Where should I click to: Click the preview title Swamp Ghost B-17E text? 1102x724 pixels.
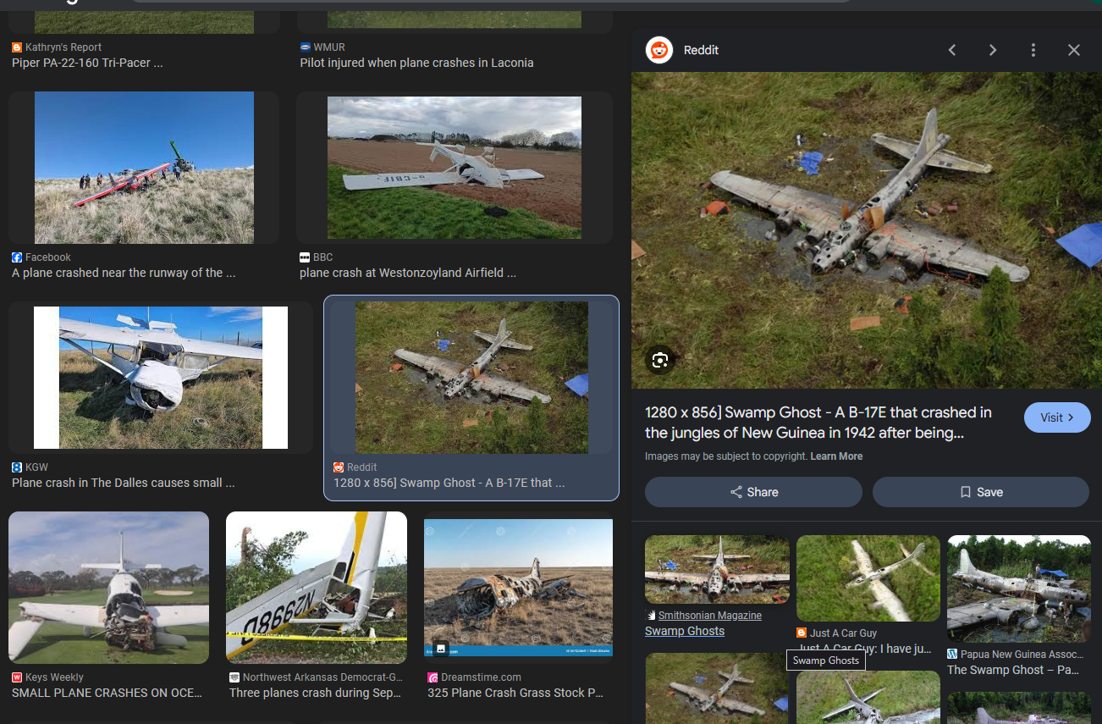pos(818,423)
